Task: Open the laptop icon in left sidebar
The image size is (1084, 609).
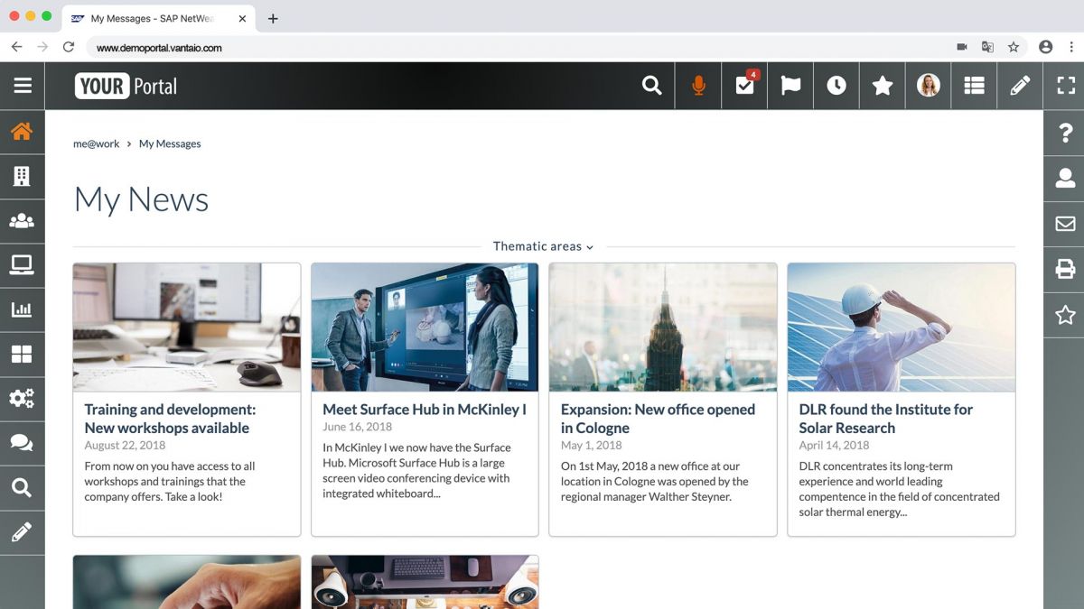Action: 22,265
